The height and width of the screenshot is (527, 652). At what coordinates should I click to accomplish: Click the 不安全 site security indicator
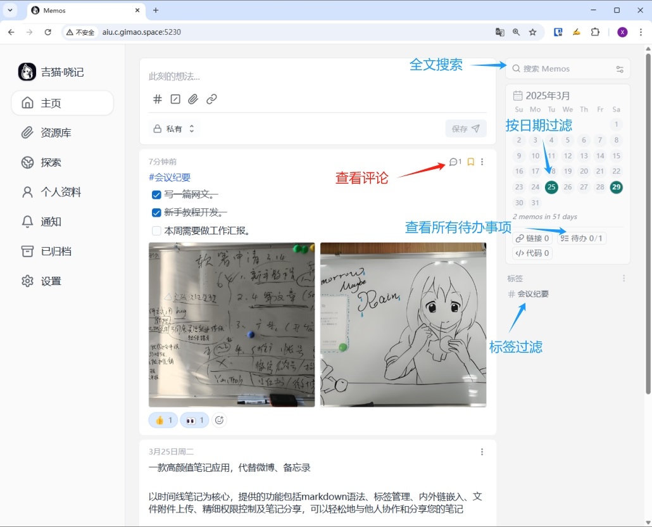[x=80, y=32]
